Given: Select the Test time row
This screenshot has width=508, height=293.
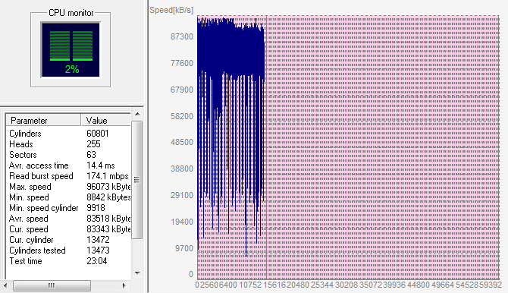Looking at the screenshot, I should 68,261.
